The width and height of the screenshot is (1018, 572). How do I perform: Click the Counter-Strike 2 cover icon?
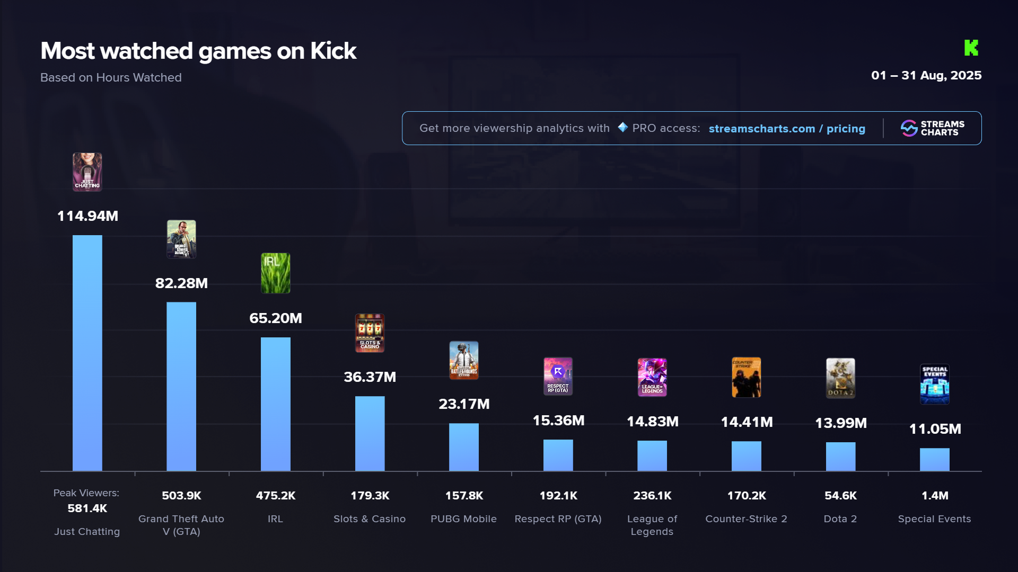coord(746,378)
